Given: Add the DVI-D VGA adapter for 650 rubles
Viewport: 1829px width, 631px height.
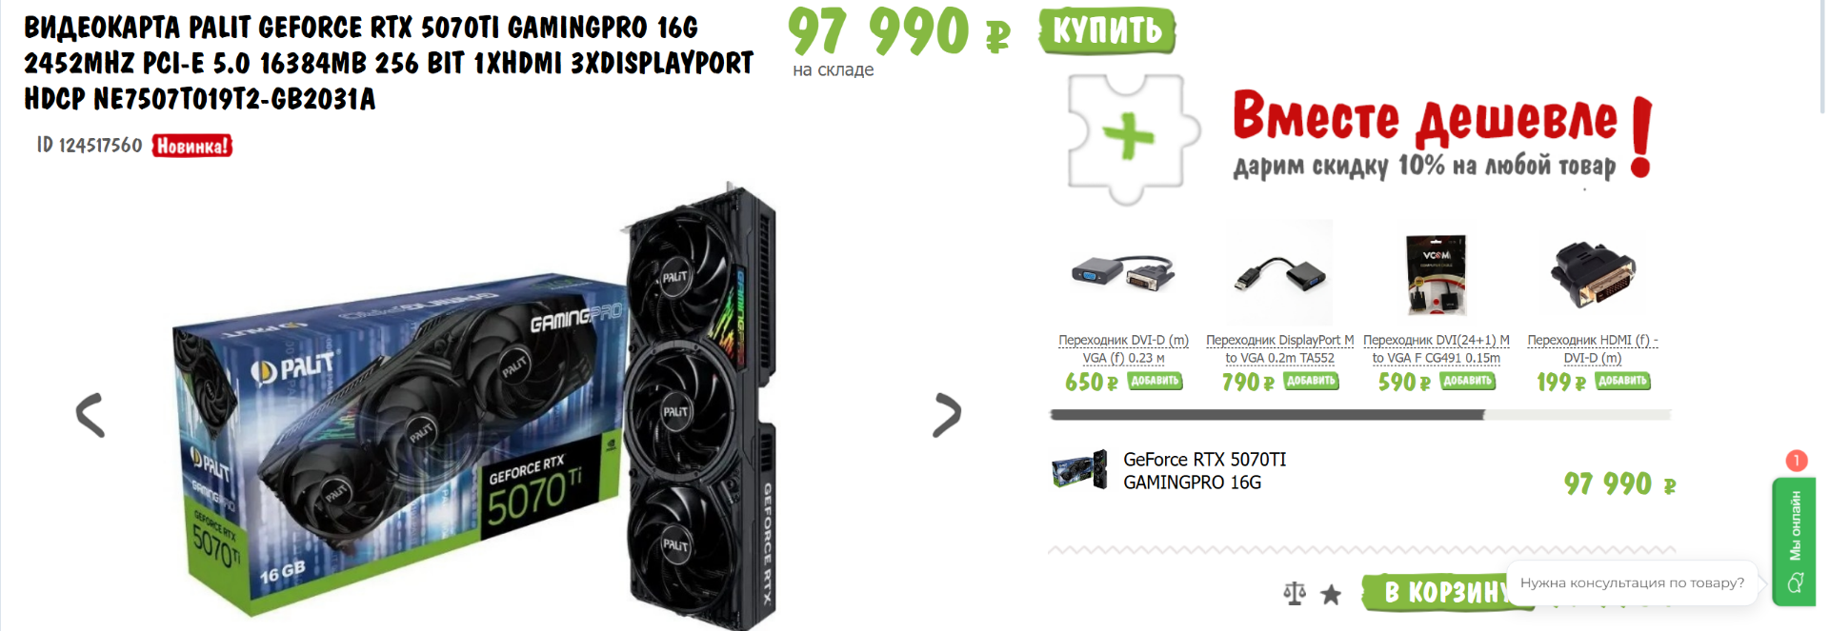Looking at the screenshot, I should coord(1156,381).
